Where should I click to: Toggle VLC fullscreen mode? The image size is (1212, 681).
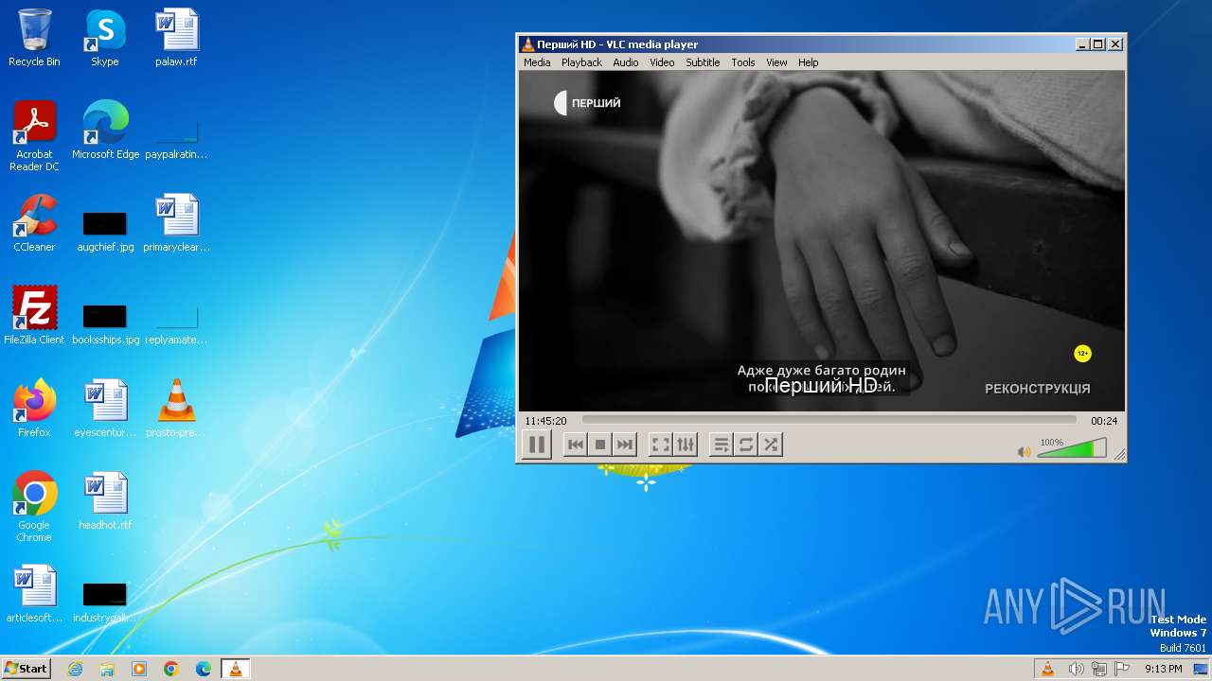pyautogui.click(x=661, y=445)
